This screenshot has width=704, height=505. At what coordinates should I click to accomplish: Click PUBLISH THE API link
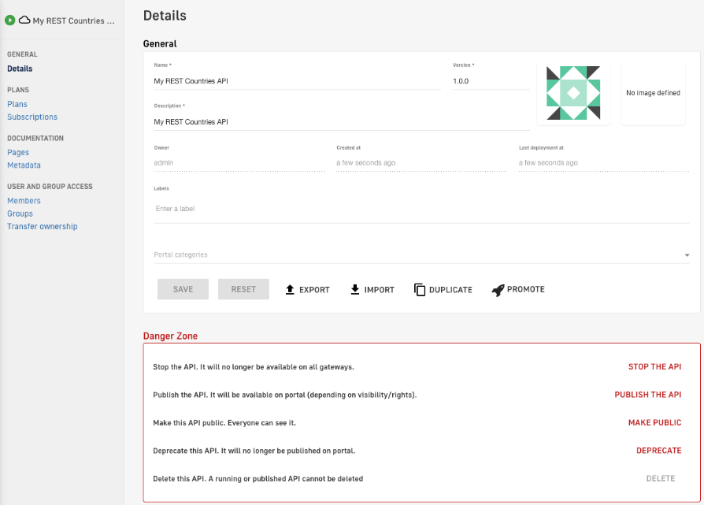click(648, 394)
